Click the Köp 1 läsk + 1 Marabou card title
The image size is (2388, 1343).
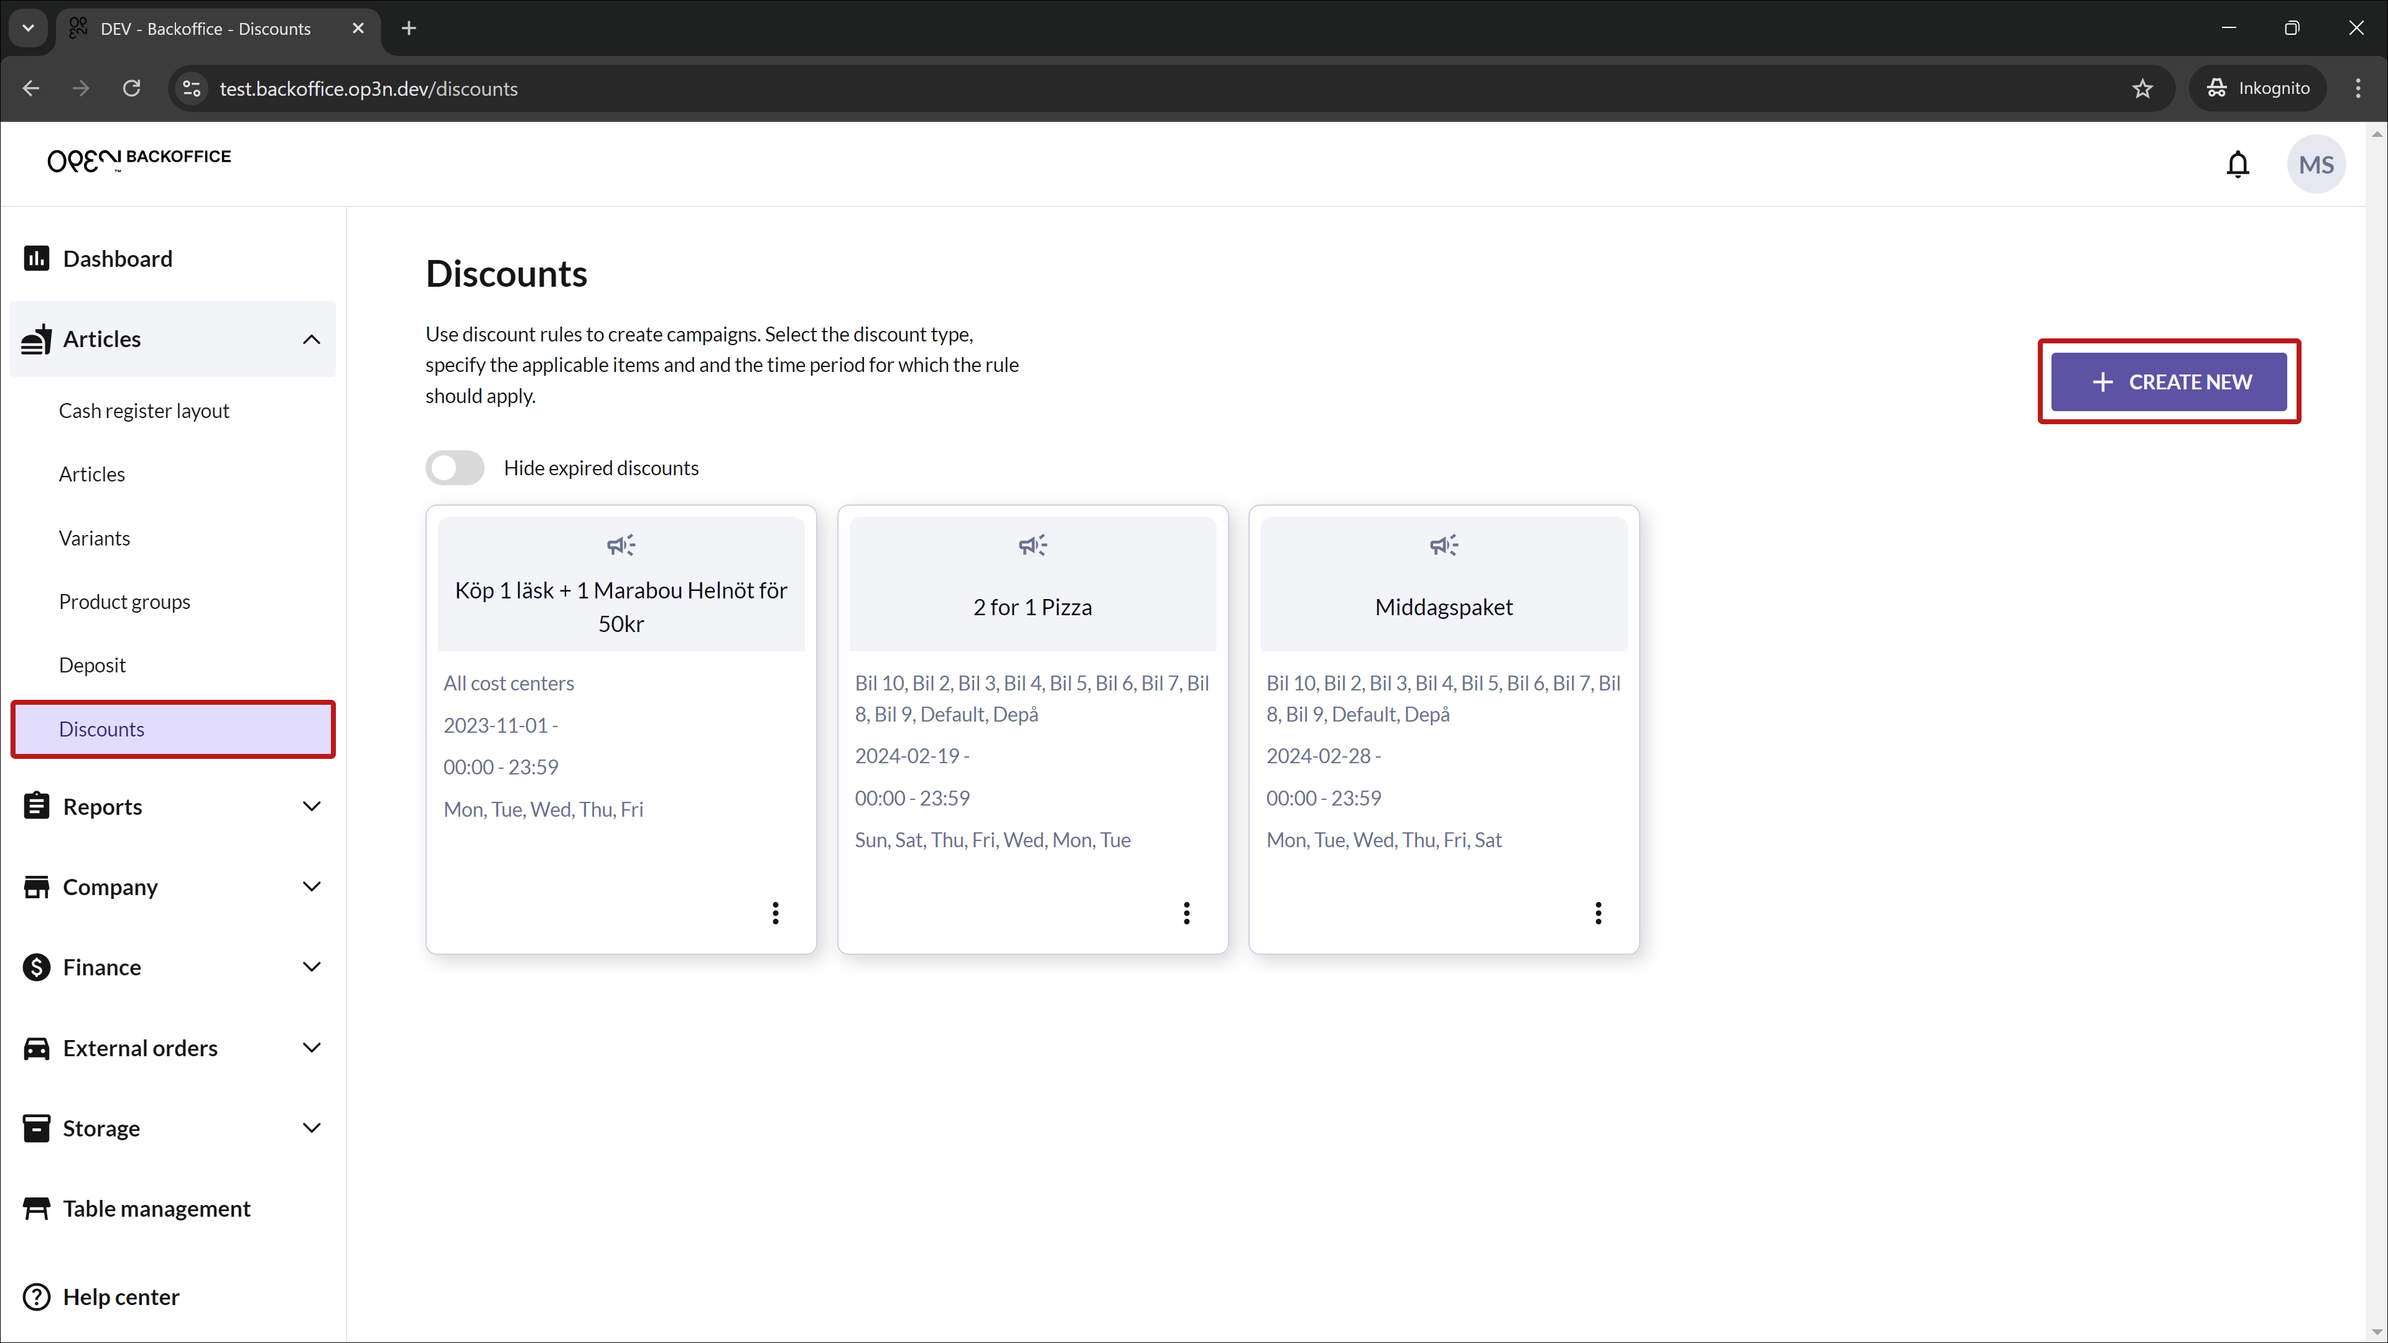pos(621,607)
